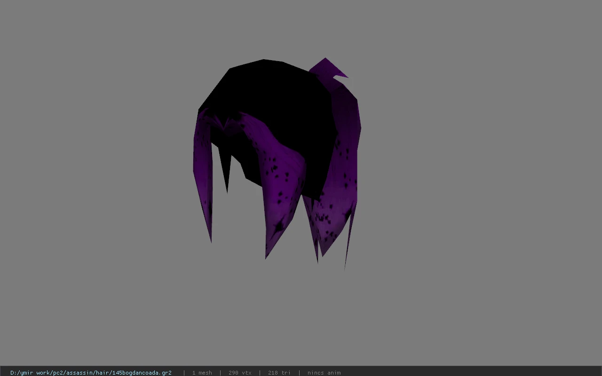Image resolution: width=602 pixels, height=376 pixels.
Task: Click the purple fringe on the forehead
Action: (230, 125)
